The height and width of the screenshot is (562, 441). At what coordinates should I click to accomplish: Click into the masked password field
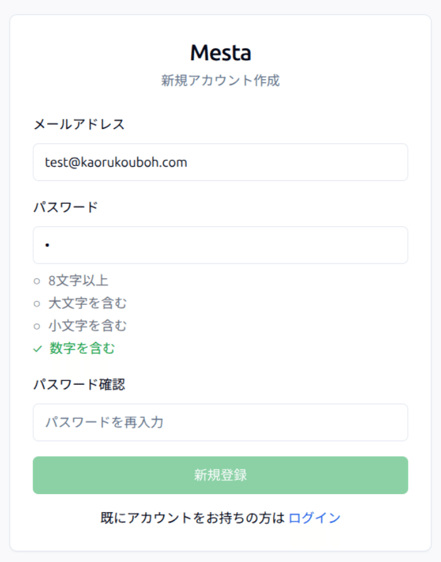(x=220, y=245)
